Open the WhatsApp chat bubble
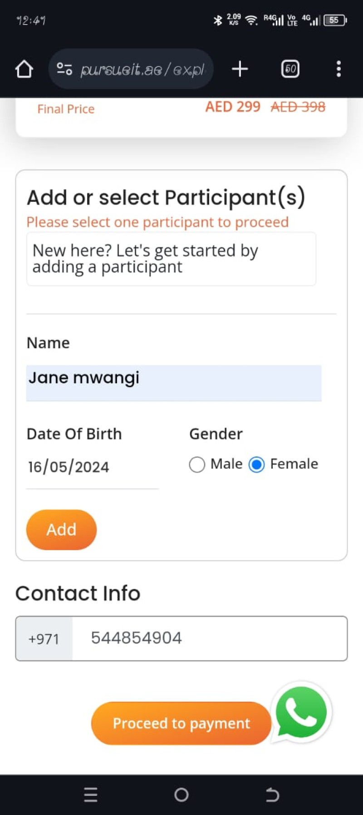 301,711
